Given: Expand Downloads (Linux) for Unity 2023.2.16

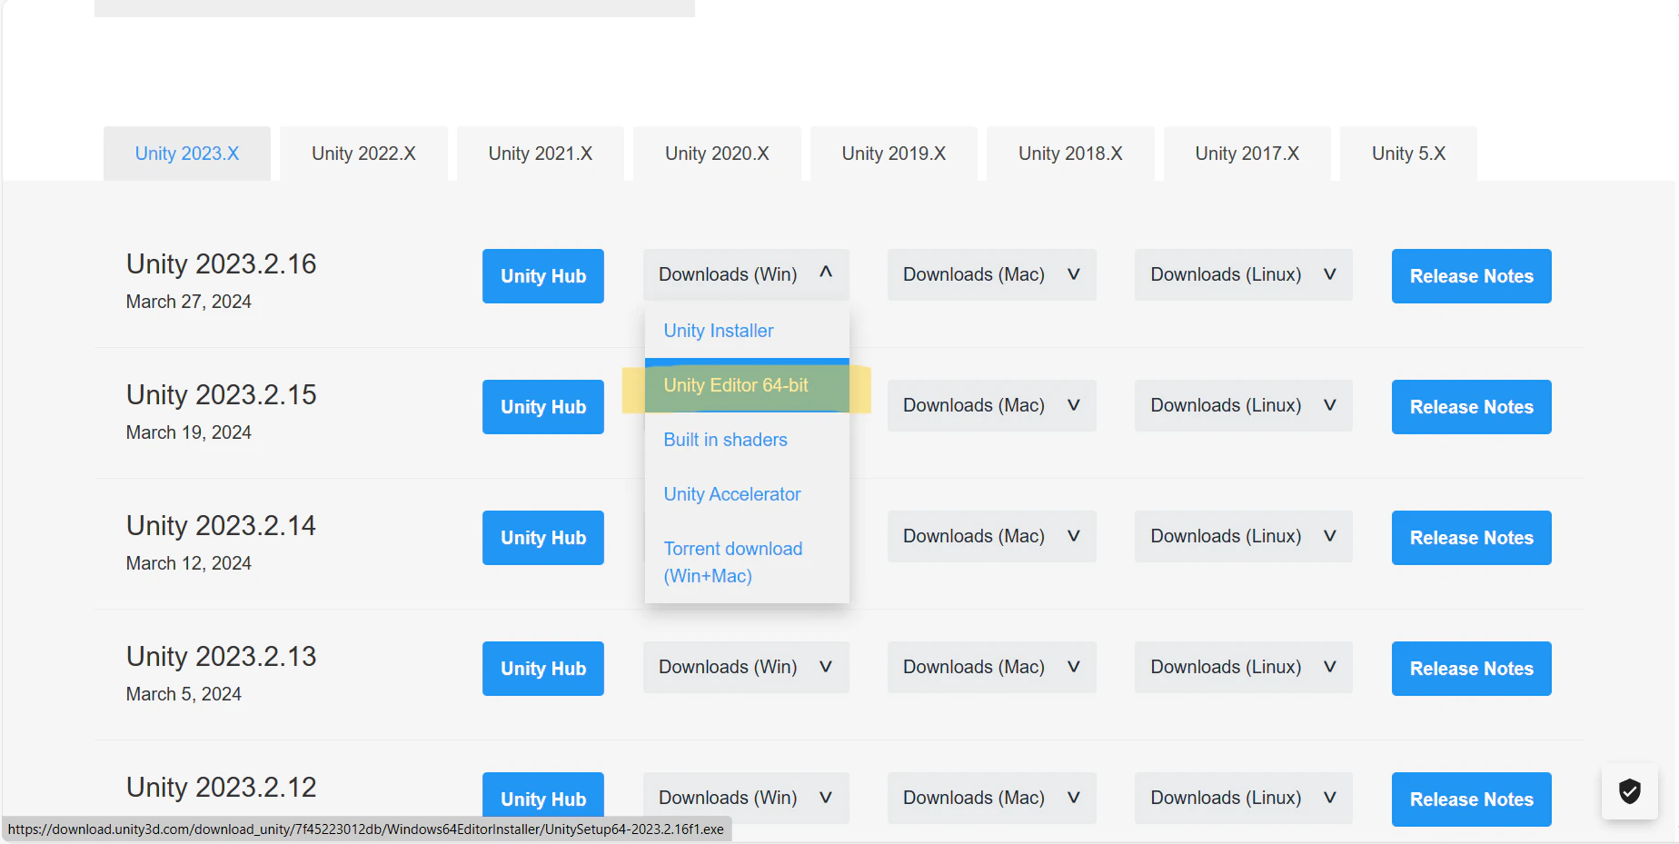Looking at the screenshot, I should click(1244, 274).
